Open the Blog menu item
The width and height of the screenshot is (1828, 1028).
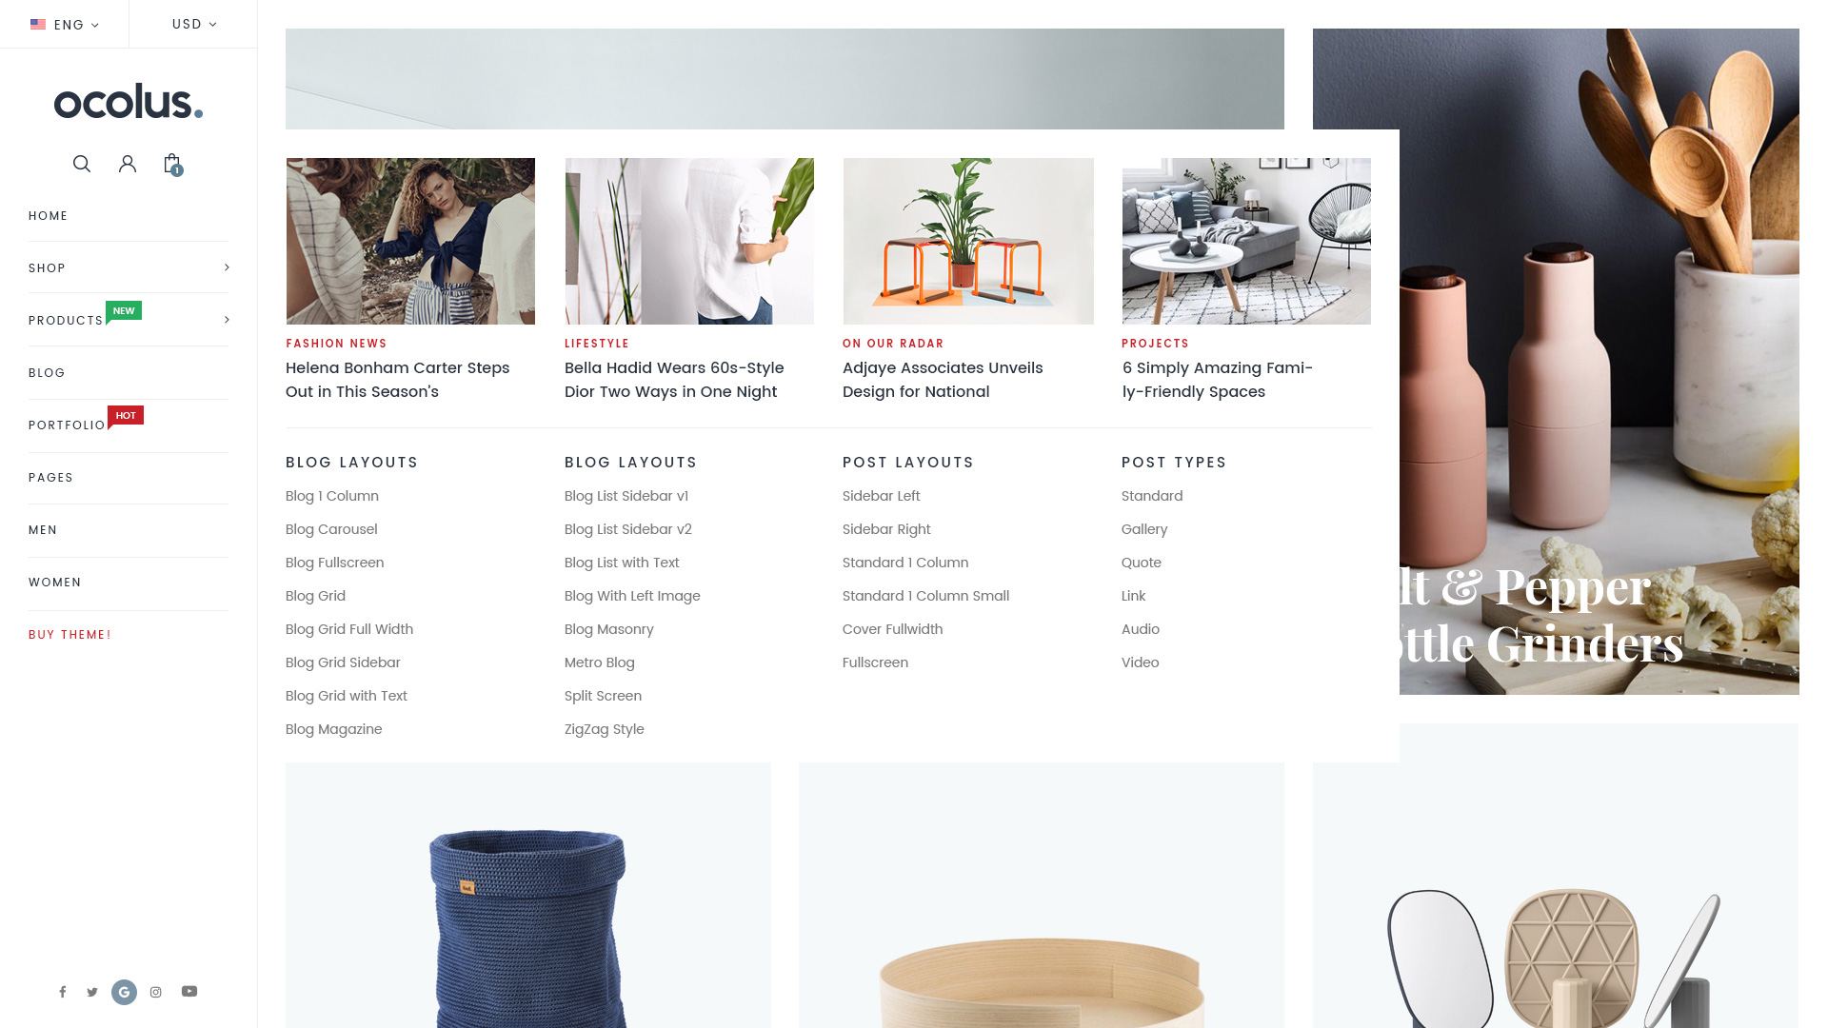[47, 373]
